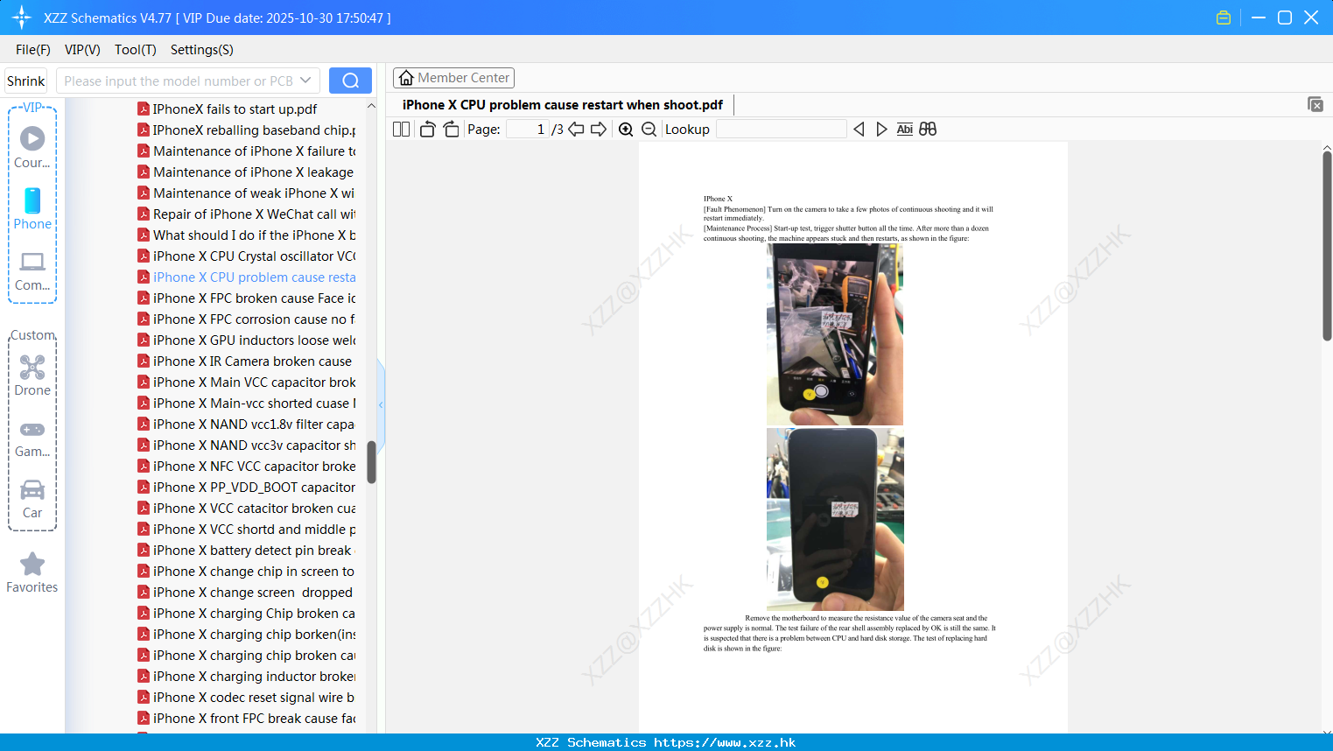Find next lookup match triangle
Viewport: 1333px width, 751px height.
pyautogui.click(x=881, y=130)
